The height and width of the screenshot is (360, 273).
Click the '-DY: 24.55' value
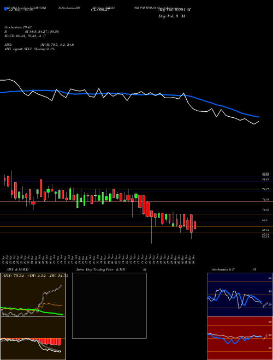pyautogui.click(x=59, y=276)
